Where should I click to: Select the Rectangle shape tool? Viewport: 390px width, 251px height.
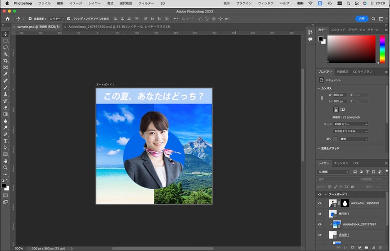pos(6,154)
